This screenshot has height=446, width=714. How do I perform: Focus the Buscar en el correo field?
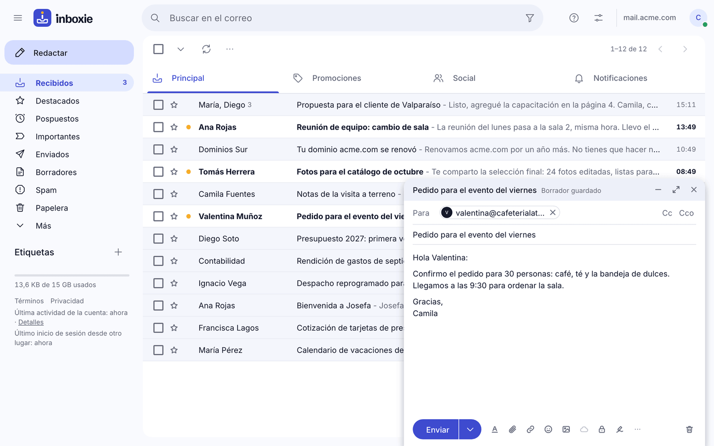[x=343, y=18]
